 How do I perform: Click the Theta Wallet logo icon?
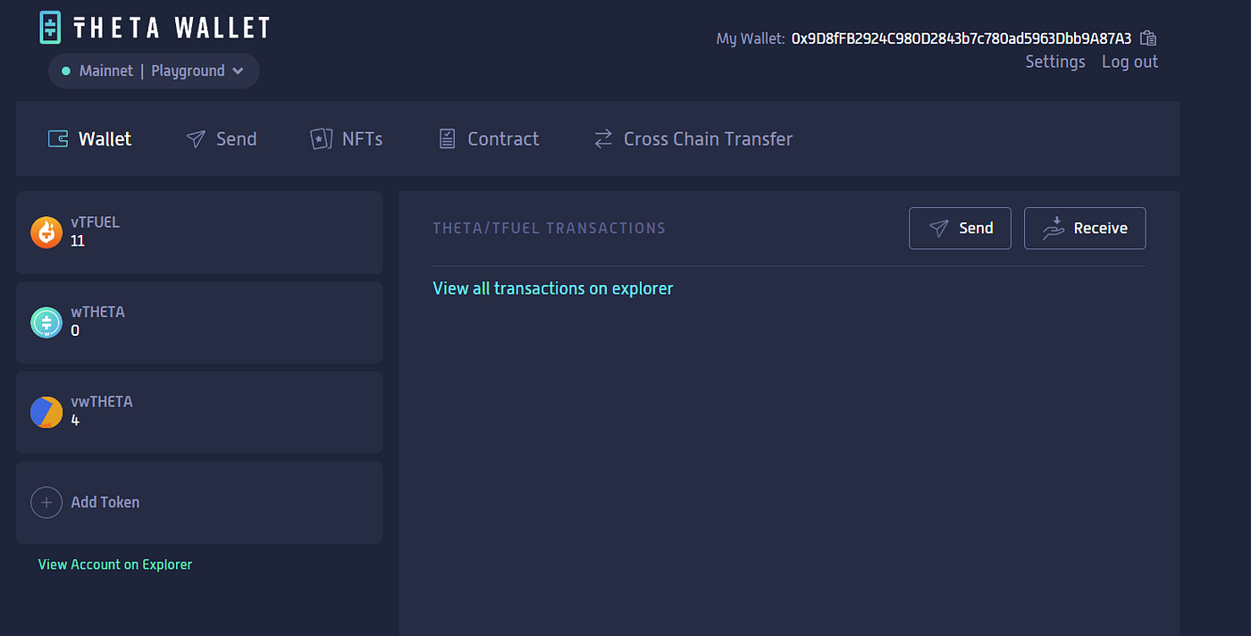[51, 27]
